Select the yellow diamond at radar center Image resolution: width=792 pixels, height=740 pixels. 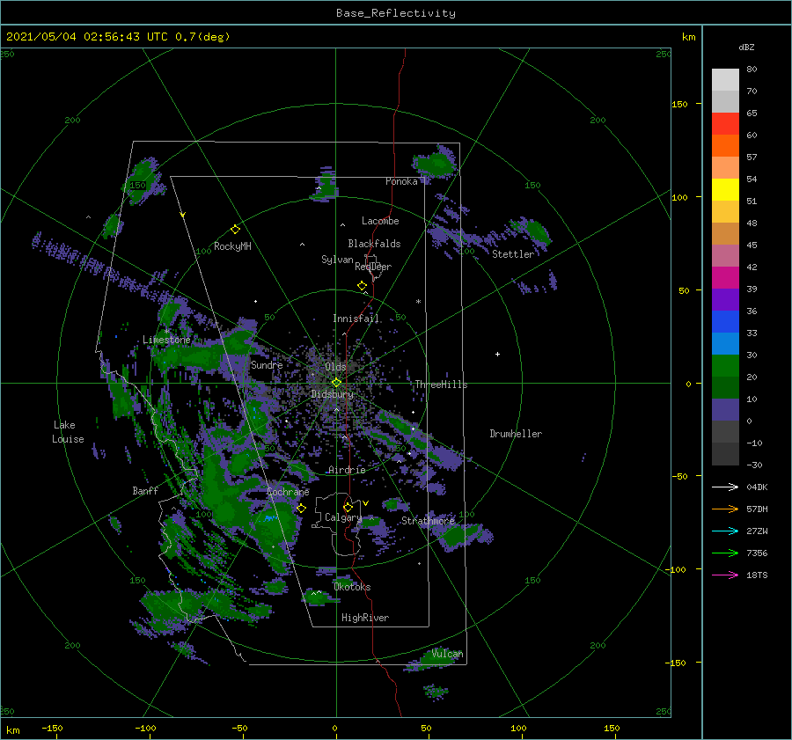tap(336, 383)
